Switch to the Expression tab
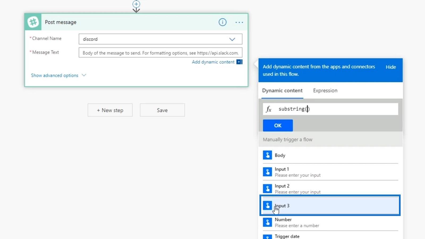The image size is (425, 239). pyautogui.click(x=325, y=91)
